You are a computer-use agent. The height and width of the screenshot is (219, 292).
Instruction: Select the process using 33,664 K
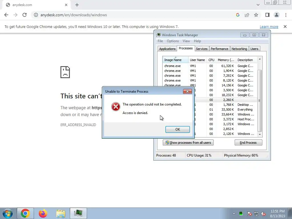(x=226, y=114)
